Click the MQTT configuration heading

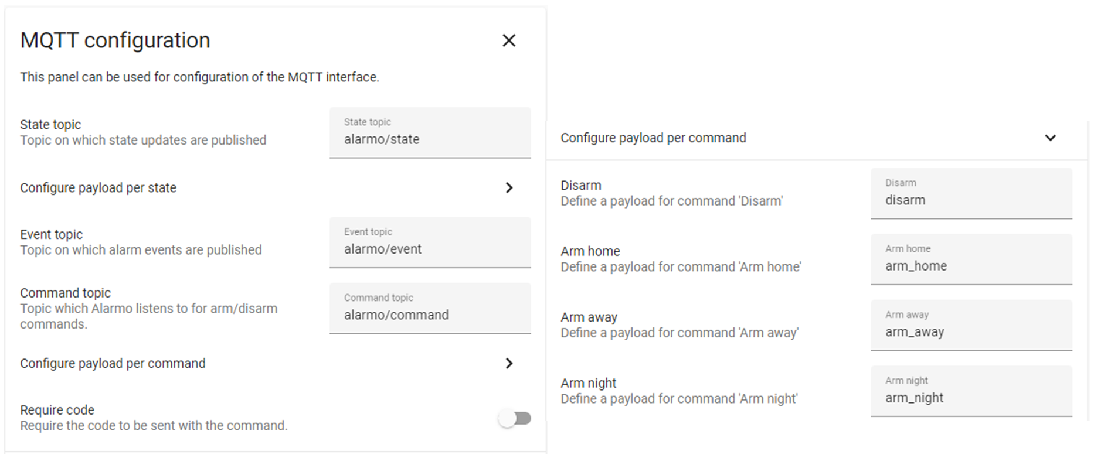click(x=115, y=40)
